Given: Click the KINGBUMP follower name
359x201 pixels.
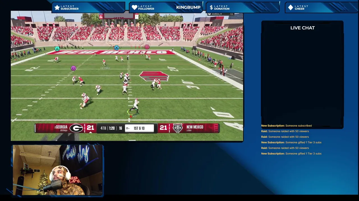Looking at the screenshot, I should [x=188, y=7].
